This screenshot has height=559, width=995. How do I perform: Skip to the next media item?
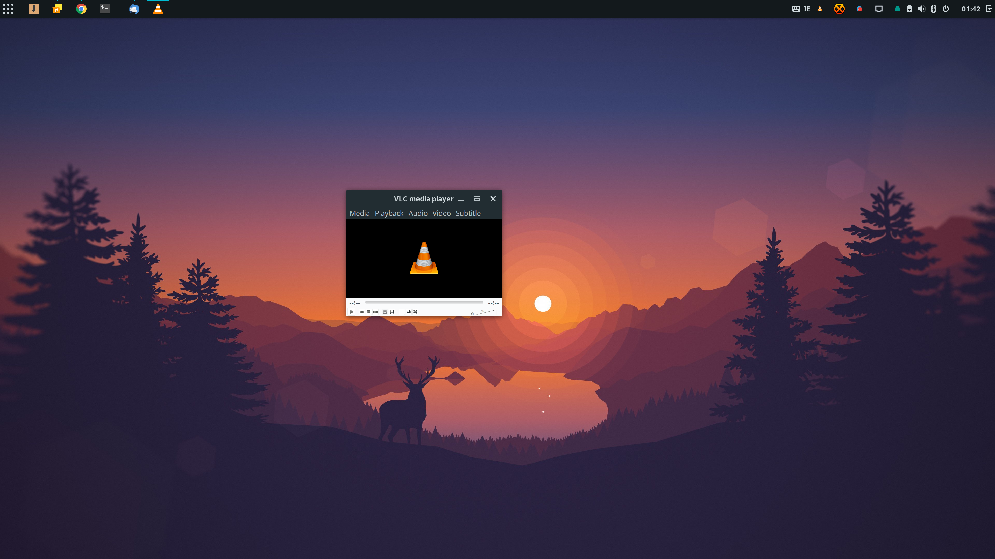pos(375,312)
